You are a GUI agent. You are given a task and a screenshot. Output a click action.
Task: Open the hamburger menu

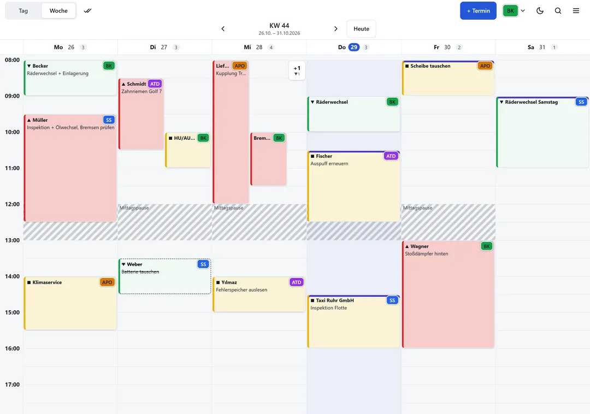point(576,10)
